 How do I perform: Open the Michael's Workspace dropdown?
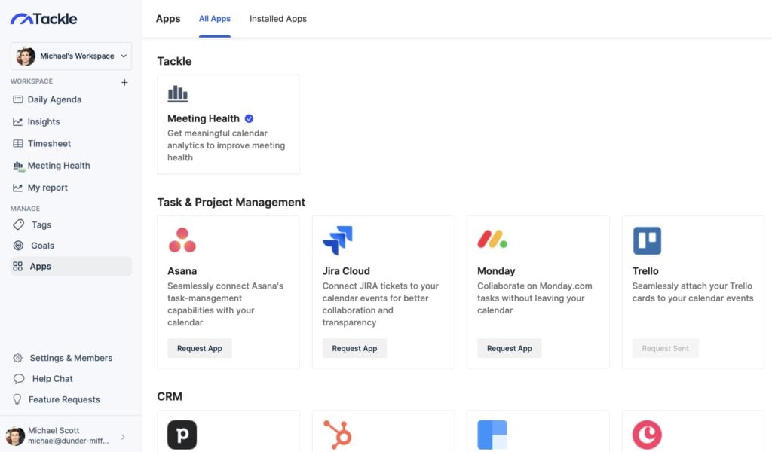pos(71,56)
